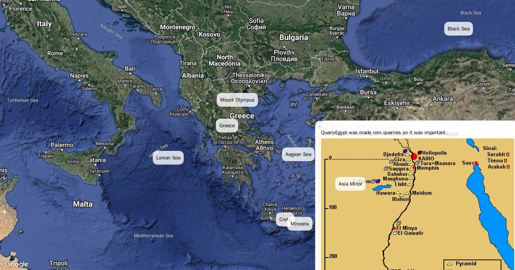Click the Plovdiv city label
515x270 pixels.
285,55
